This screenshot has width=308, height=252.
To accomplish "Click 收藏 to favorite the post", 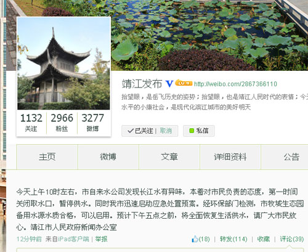I will point(264,239).
